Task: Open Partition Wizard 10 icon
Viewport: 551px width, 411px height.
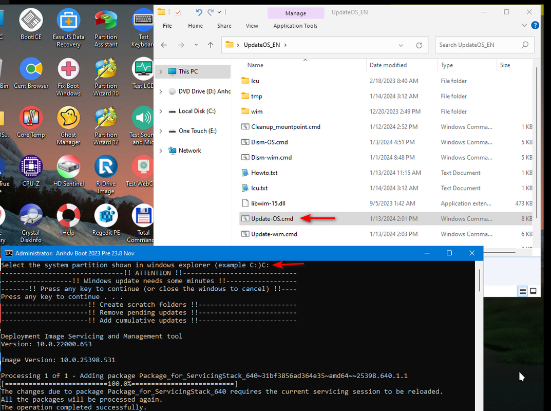Action: click(106, 77)
